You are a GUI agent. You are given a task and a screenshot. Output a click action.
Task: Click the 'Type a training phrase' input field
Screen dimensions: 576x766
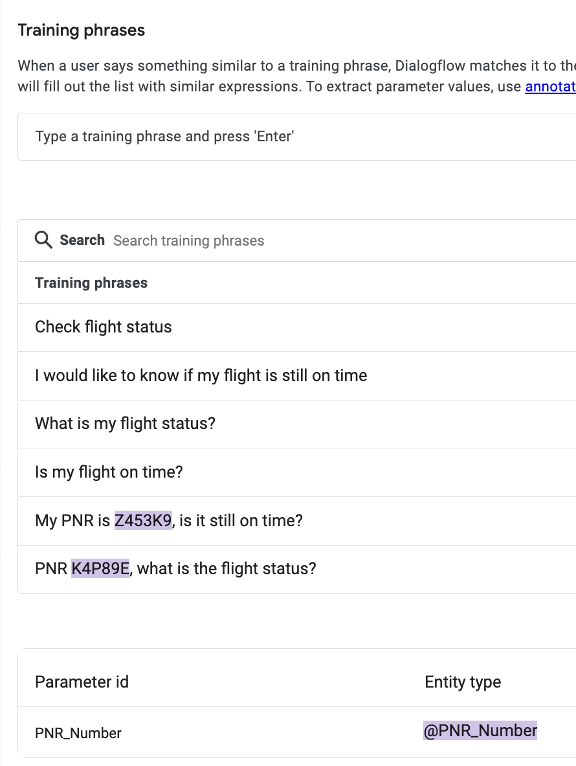[x=291, y=137]
